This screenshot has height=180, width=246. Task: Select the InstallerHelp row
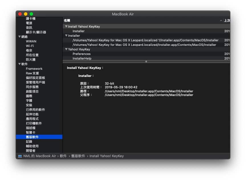(147, 58)
